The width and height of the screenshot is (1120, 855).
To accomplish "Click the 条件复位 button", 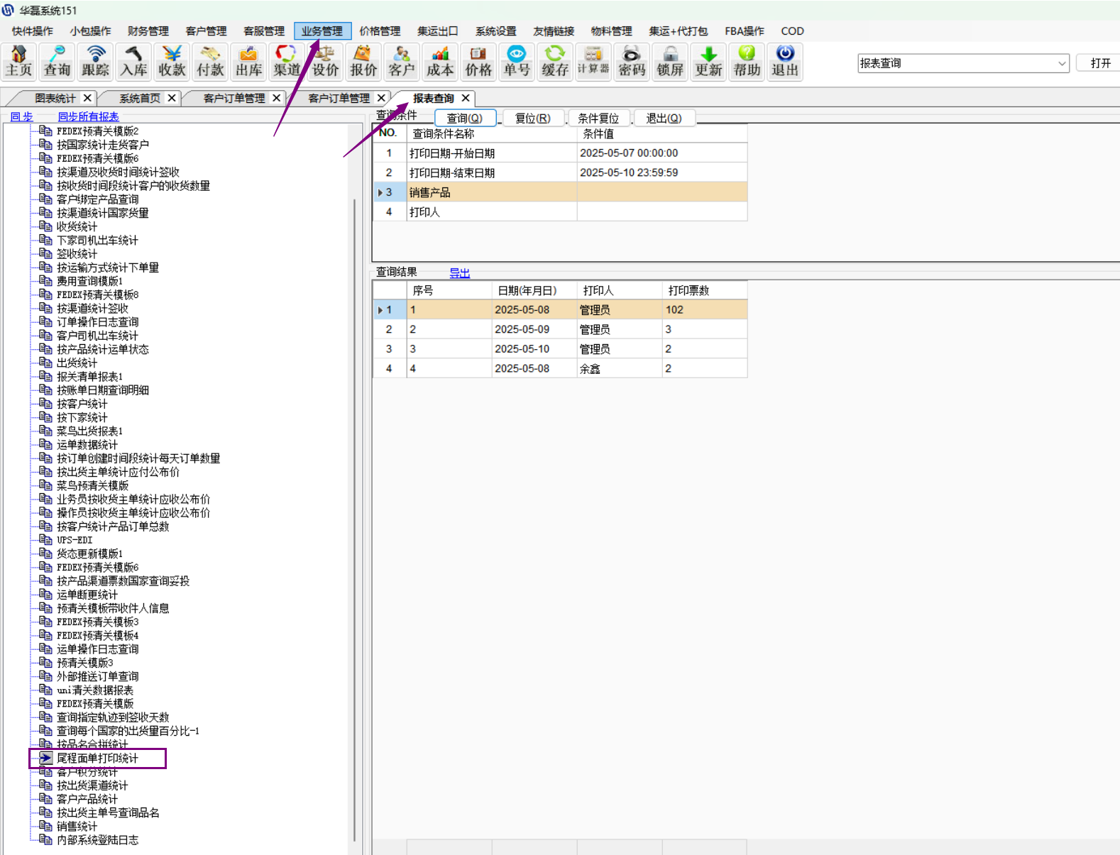I will (598, 118).
